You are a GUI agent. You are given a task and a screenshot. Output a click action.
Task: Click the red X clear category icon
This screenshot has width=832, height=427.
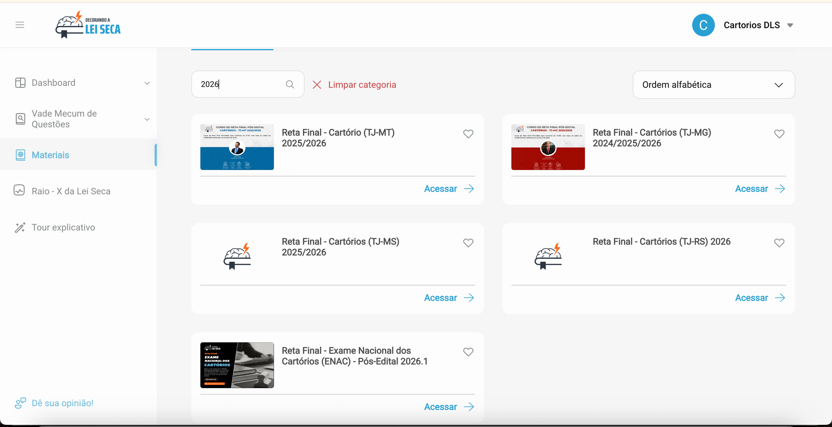click(317, 85)
